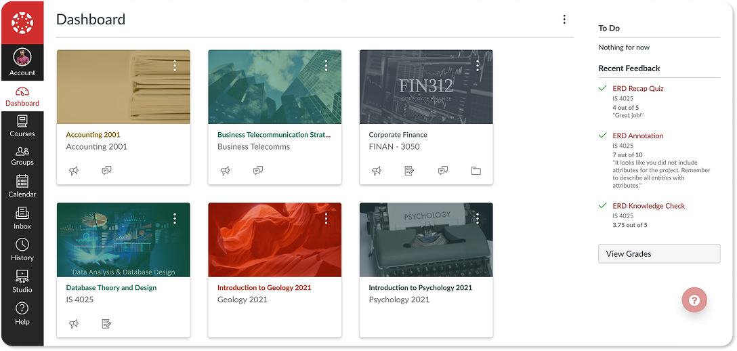Open Corporate Finance files folder icon
737x351 pixels.
[x=476, y=171]
